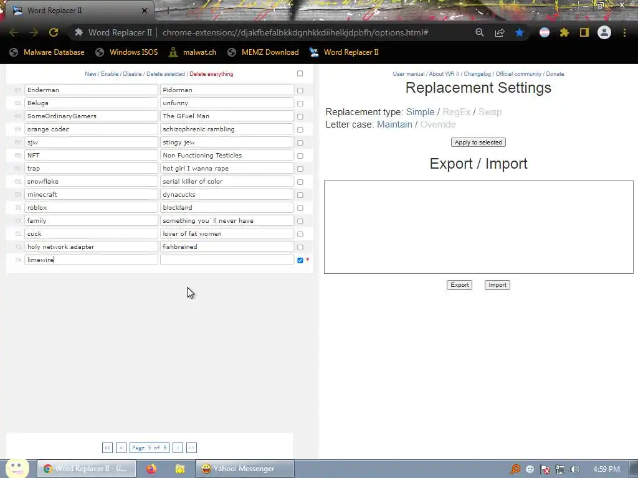Click the next page > button

(x=178, y=448)
